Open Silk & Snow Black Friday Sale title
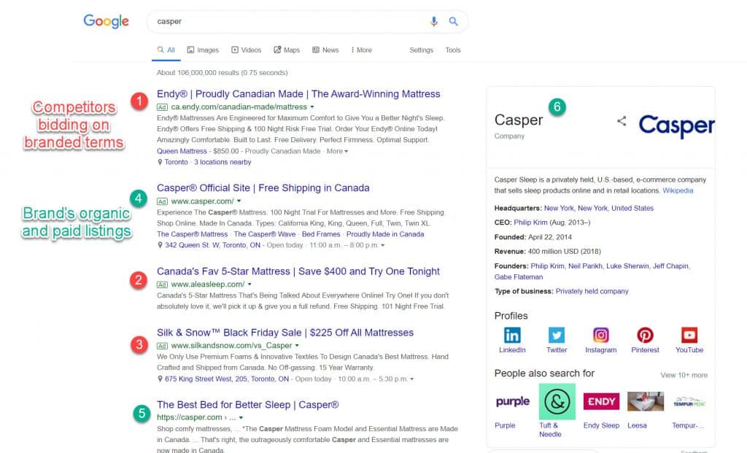This screenshot has width=747, height=453. tap(285, 333)
